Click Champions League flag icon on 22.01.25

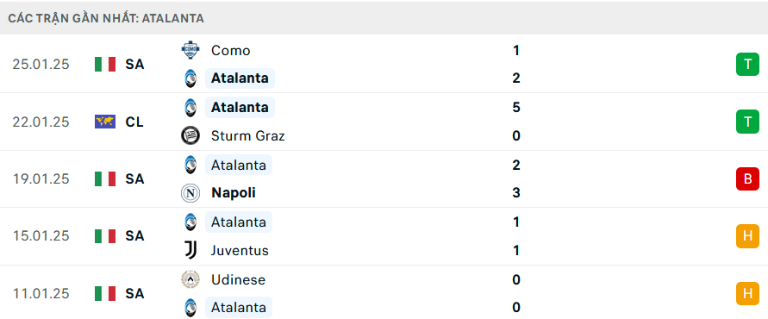105,122
